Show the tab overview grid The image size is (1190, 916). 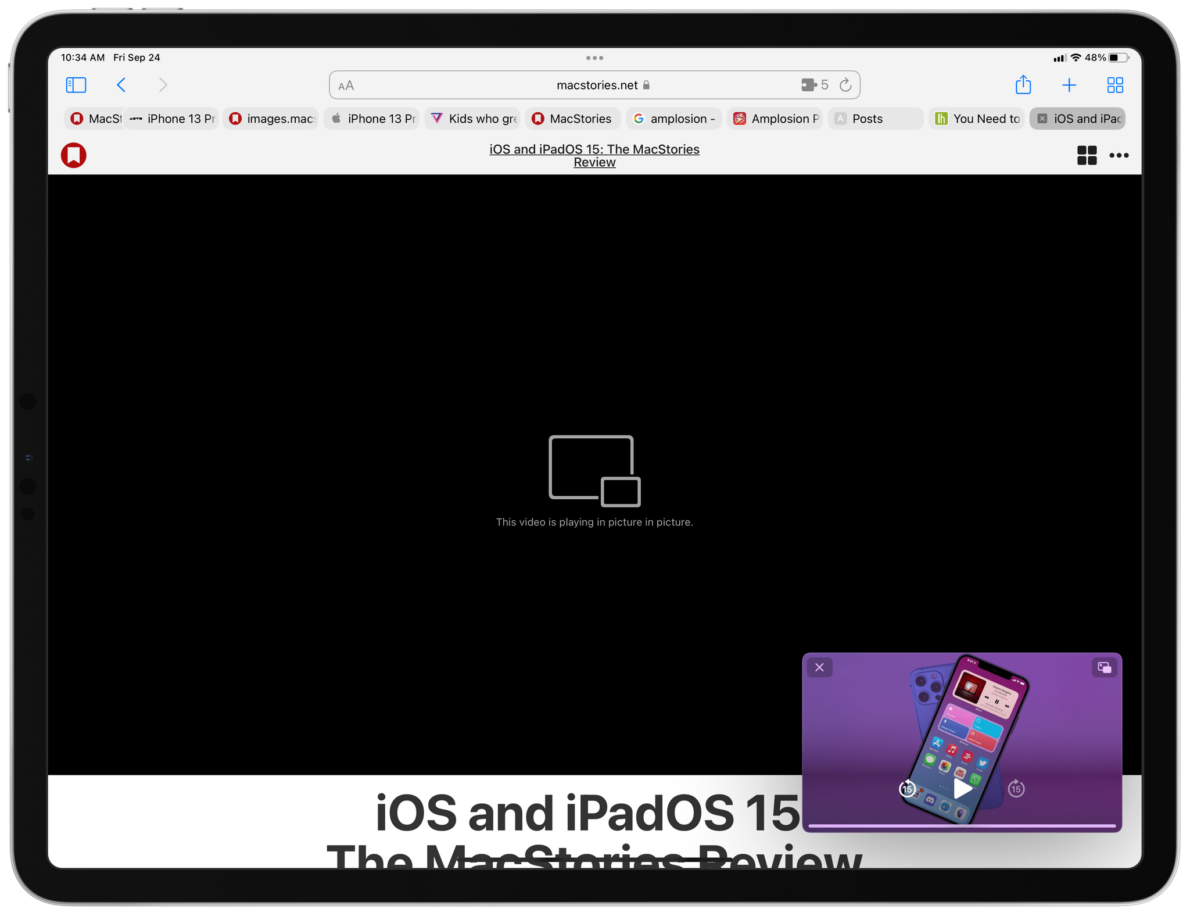1115,85
